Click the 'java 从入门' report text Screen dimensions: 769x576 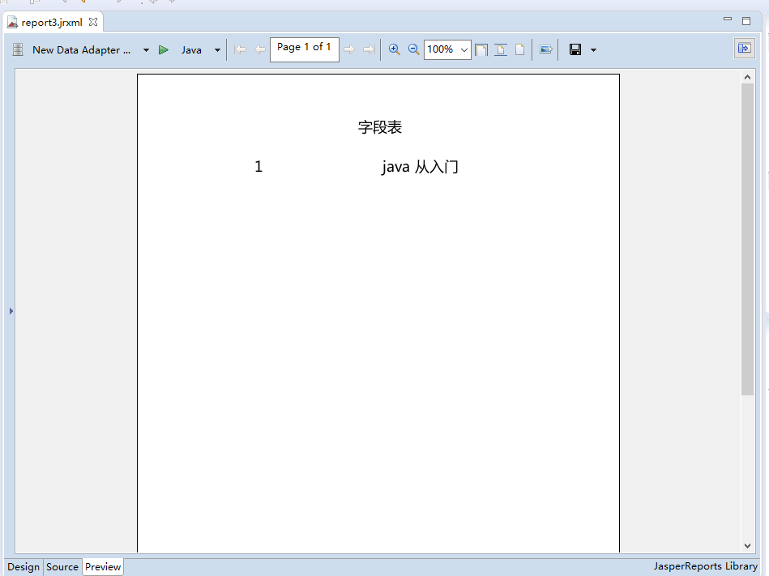click(420, 167)
